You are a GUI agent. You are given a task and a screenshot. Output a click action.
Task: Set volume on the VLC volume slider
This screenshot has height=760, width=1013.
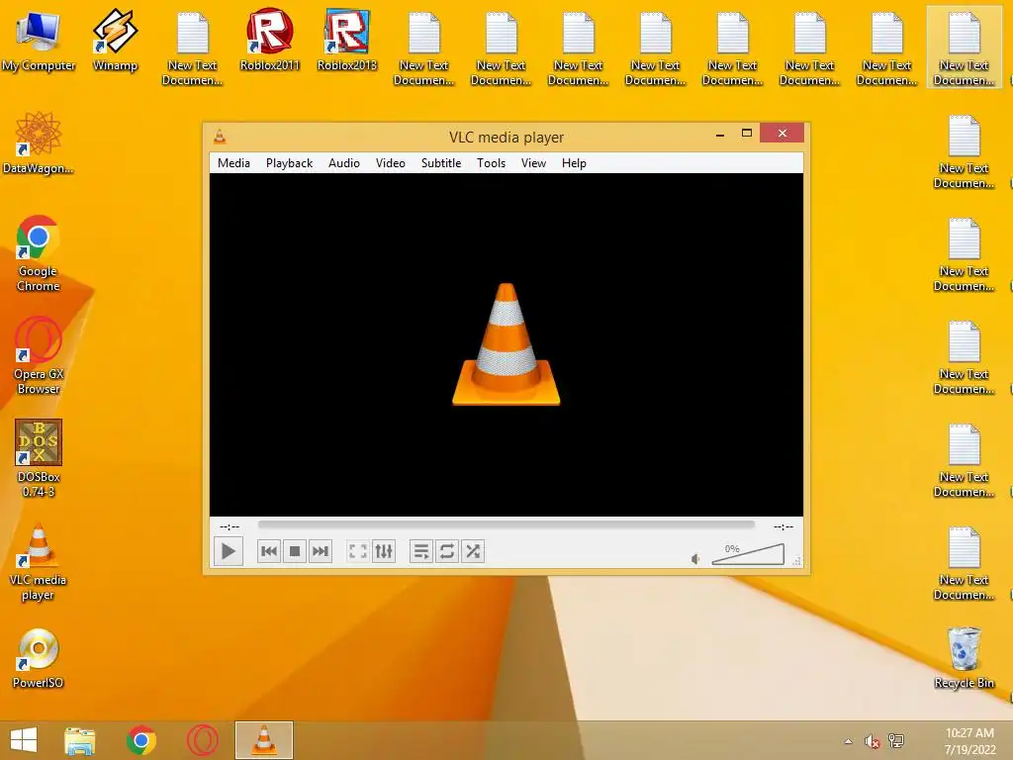(748, 554)
